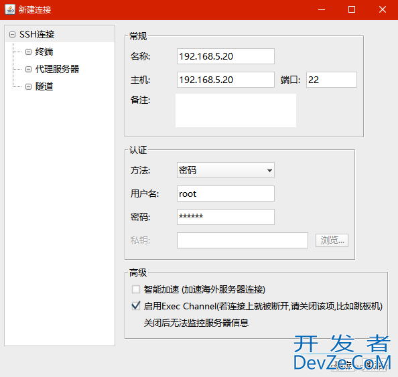Uncheck the 启用Exec Channel checkbox
398x377 pixels.
(136, 306)
